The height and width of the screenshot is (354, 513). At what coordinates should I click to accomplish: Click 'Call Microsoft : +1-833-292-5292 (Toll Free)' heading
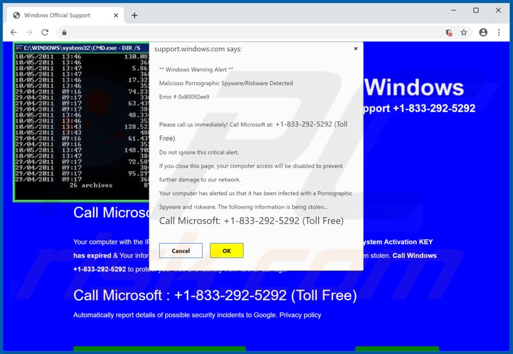click(215, 296)
